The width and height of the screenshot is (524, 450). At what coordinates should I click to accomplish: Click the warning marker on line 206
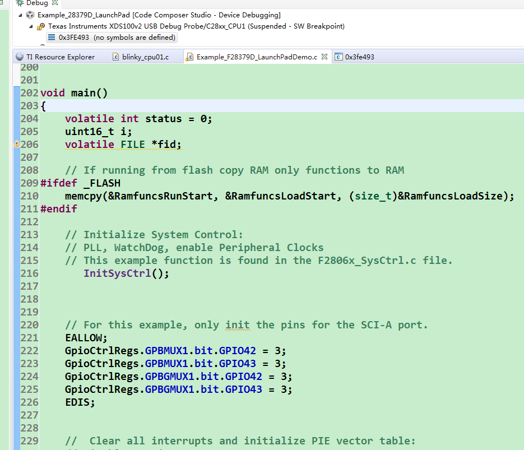pyautogui.click(x=16, y=144)
